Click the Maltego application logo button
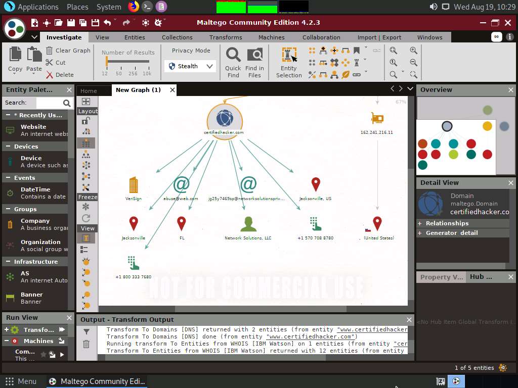The width and height of the screenshot is (518, 388). (15, 29)
